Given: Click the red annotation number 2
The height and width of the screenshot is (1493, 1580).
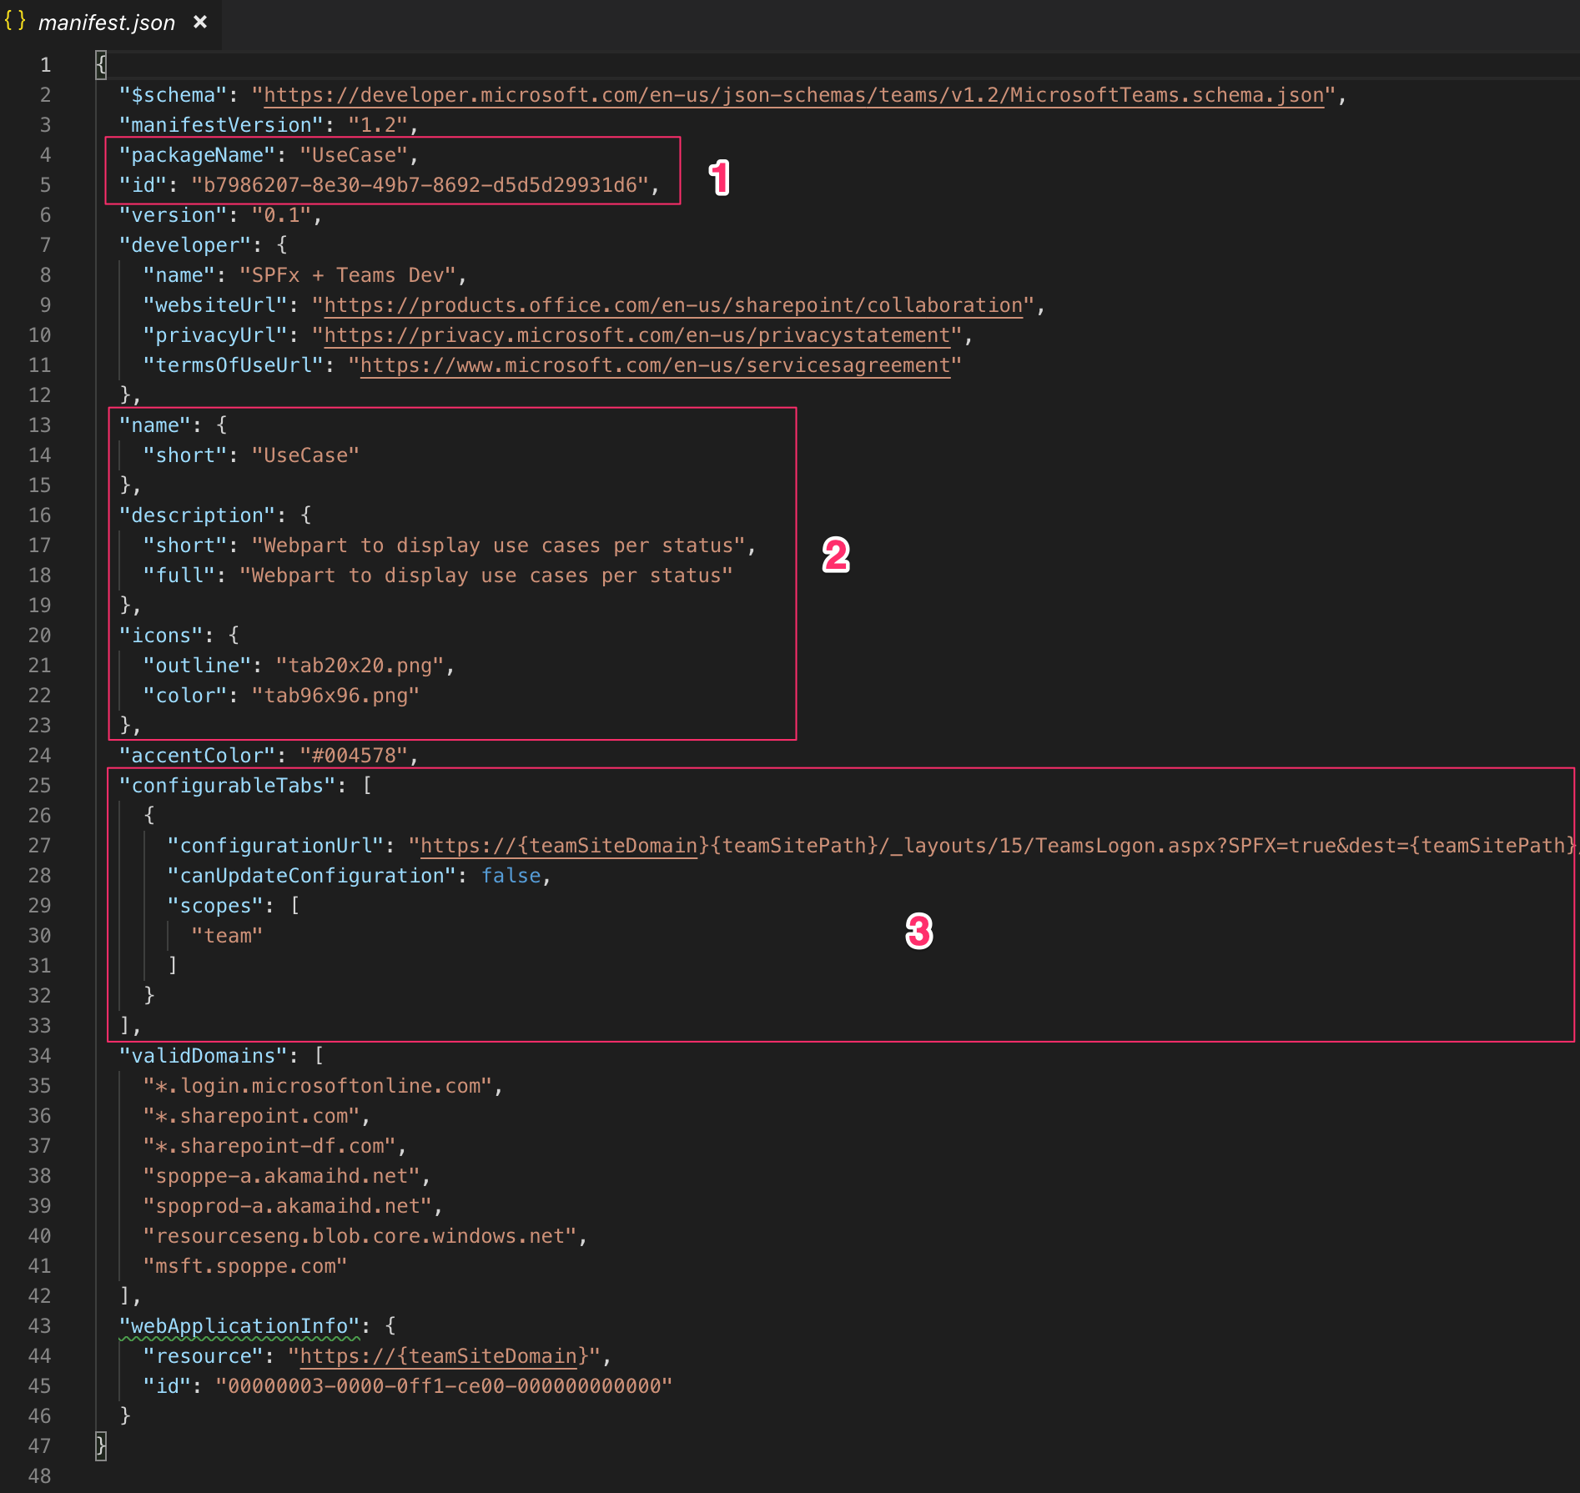Looking at the screenshot, I should (x=836, y=555).
